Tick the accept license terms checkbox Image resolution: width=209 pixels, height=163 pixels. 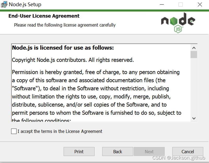tap(14, 131)
